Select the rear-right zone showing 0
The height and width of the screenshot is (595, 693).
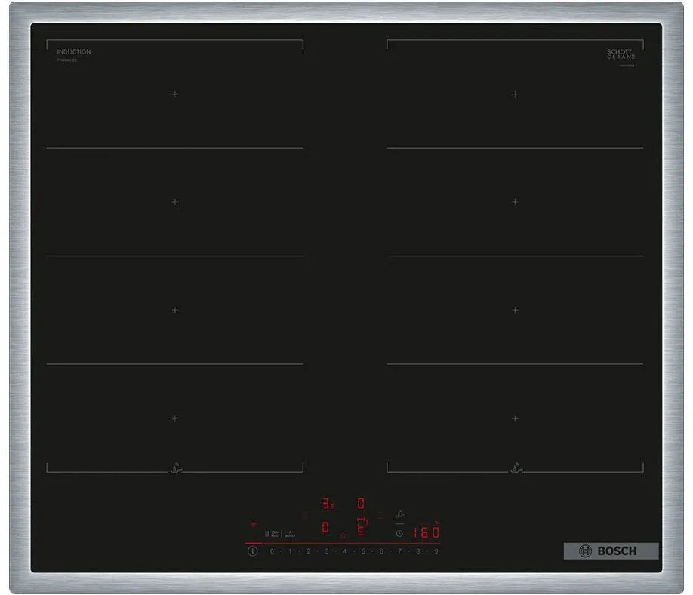[361, 504]
